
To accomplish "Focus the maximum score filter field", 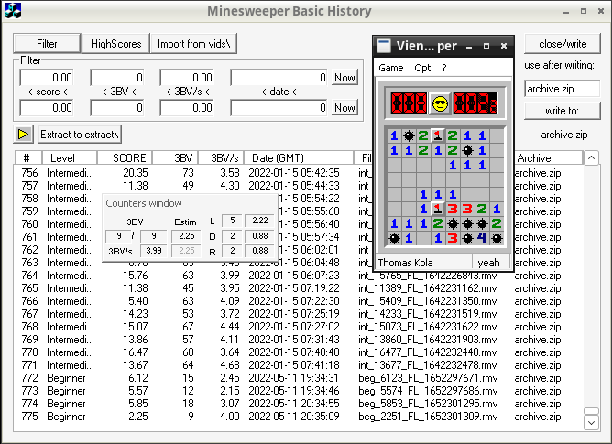I will (47, 108).
